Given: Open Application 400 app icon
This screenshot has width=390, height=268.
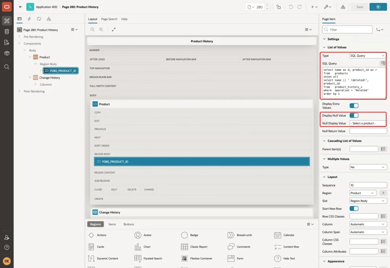Looking at the screenshot, I should point(30,7).
